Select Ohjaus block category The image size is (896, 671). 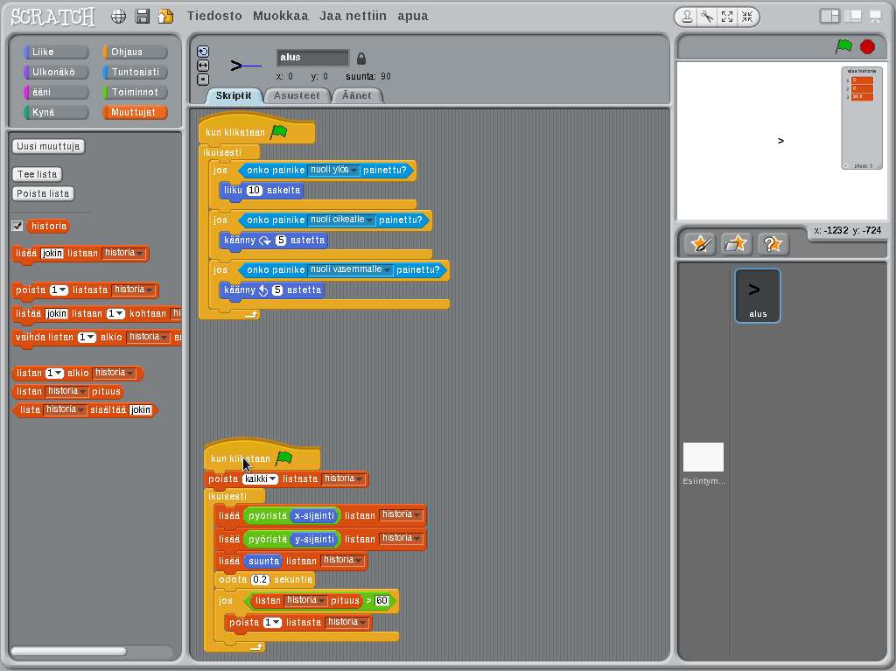click(x=135, y=52)
